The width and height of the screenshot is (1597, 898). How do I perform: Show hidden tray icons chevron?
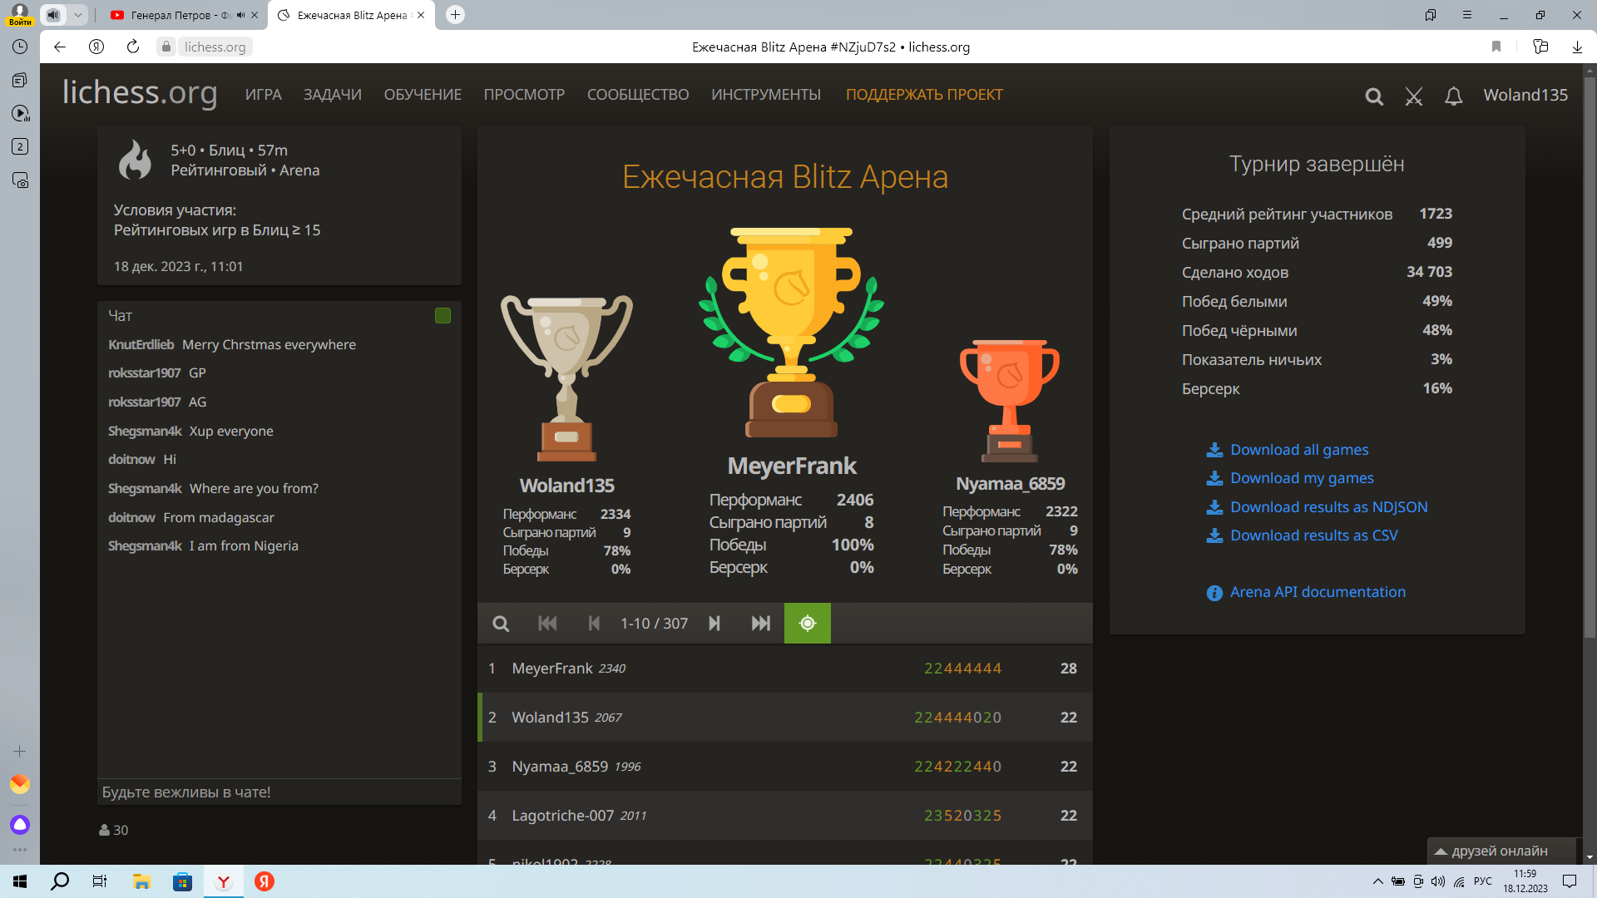tap(1378, 881)
